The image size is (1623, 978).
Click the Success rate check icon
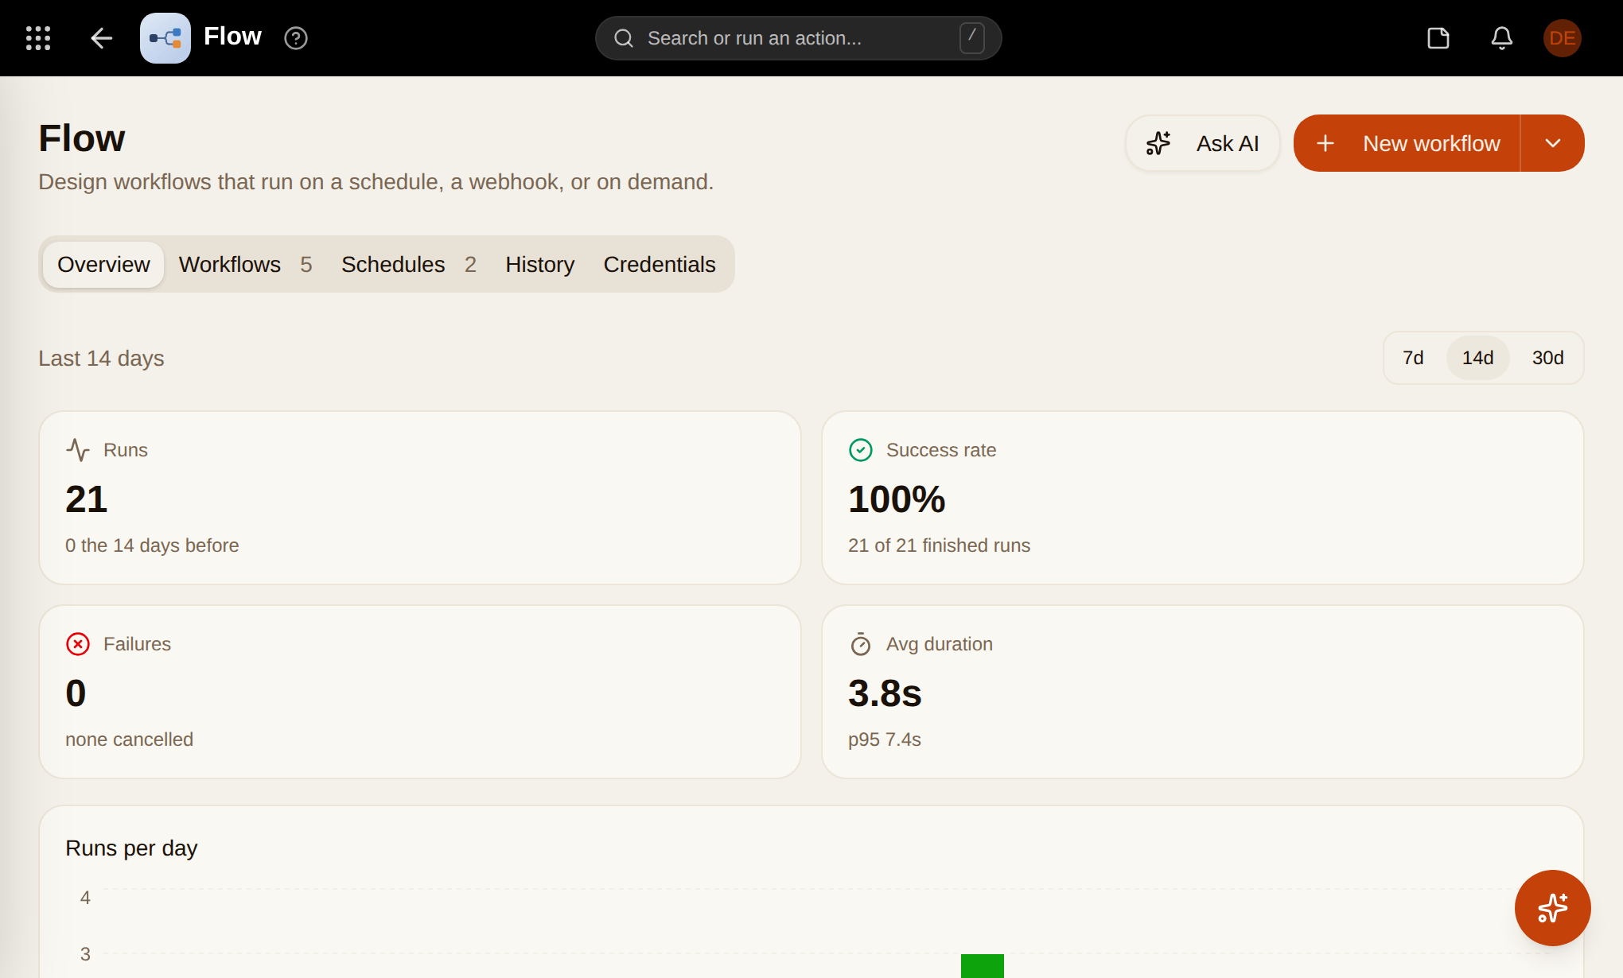click(861, 450)
